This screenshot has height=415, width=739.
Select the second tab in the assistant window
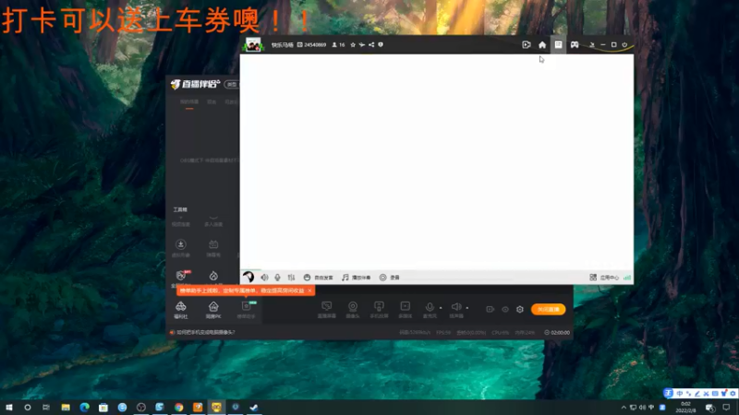pyautogui.click(x=212, y=101)
